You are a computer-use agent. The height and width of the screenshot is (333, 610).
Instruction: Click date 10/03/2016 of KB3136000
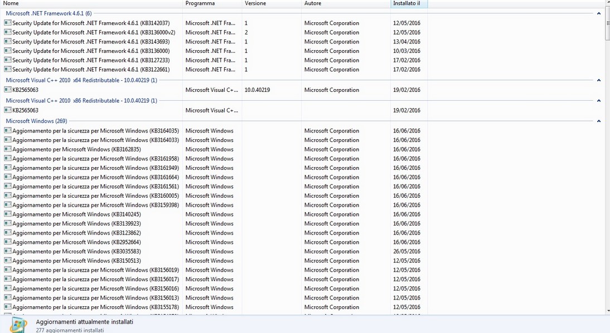pos(406,51)
